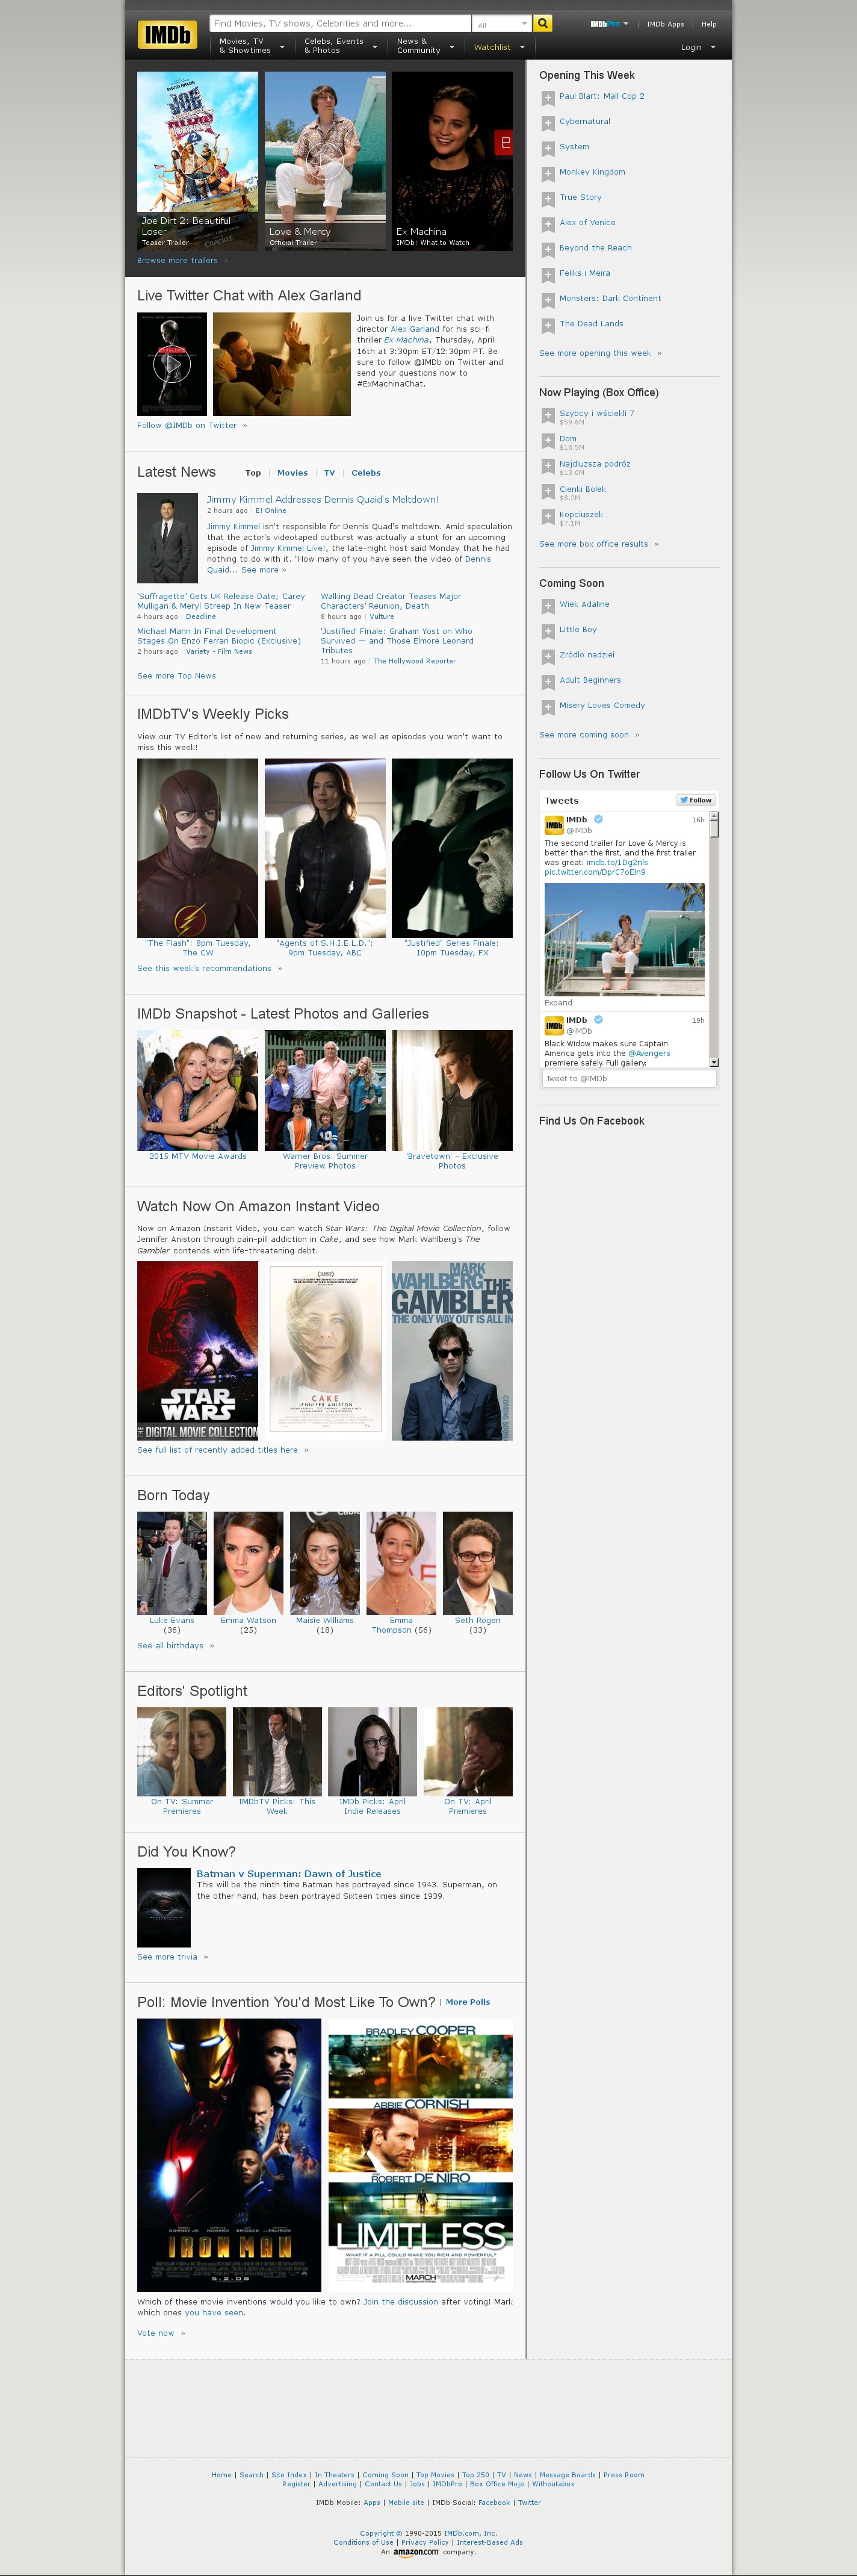857x2576 pixels.
Task: Click 'Vote now' poll link
Action: 156,2333
